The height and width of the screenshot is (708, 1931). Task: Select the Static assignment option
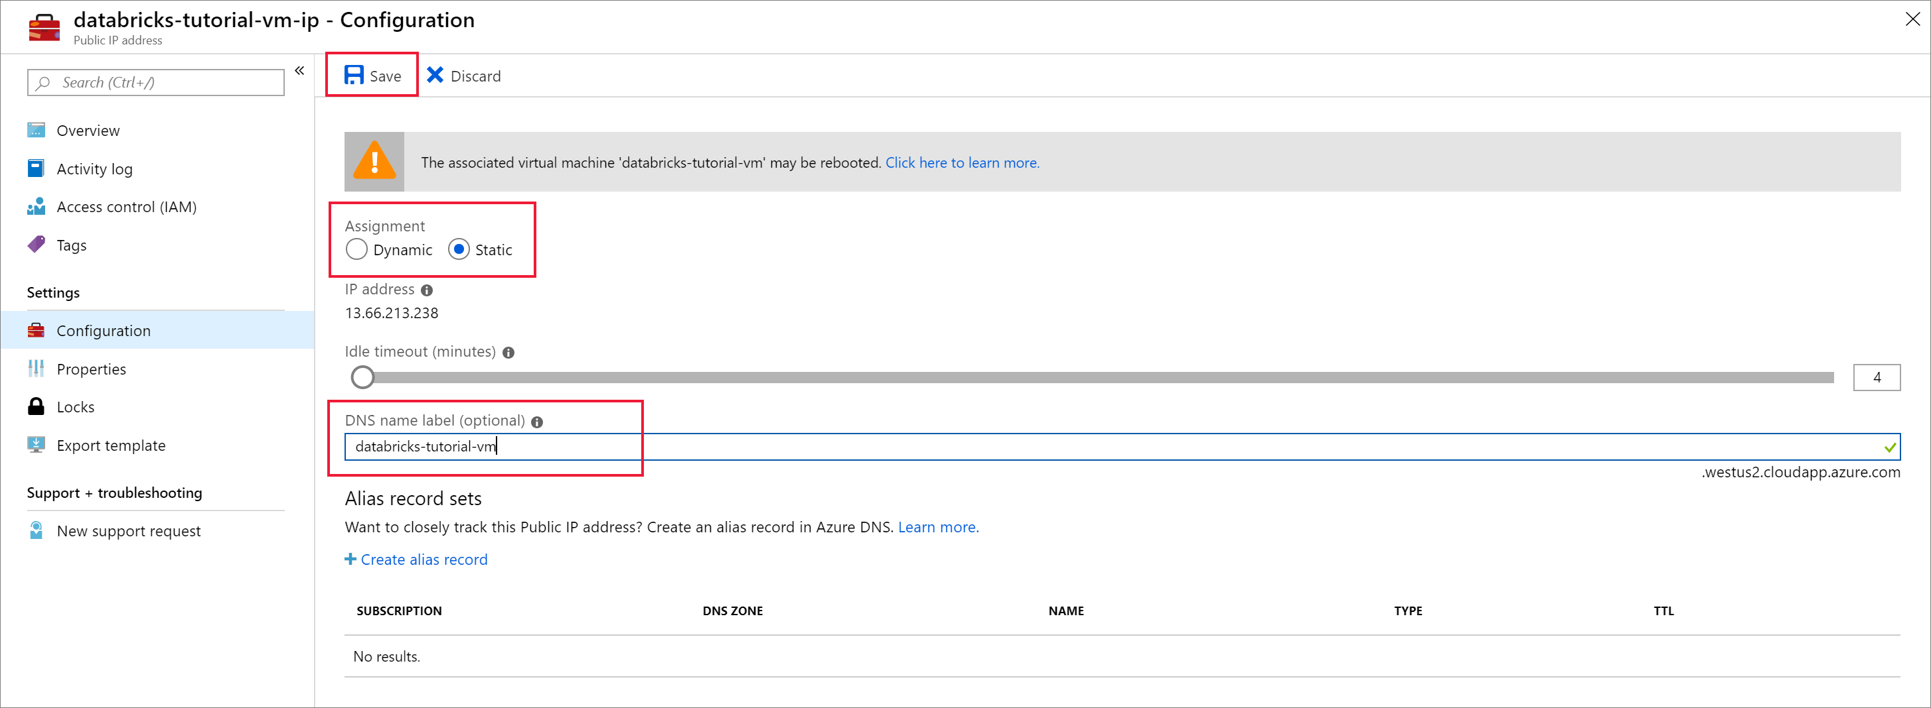pyautogui.click(x=459, y=249)
